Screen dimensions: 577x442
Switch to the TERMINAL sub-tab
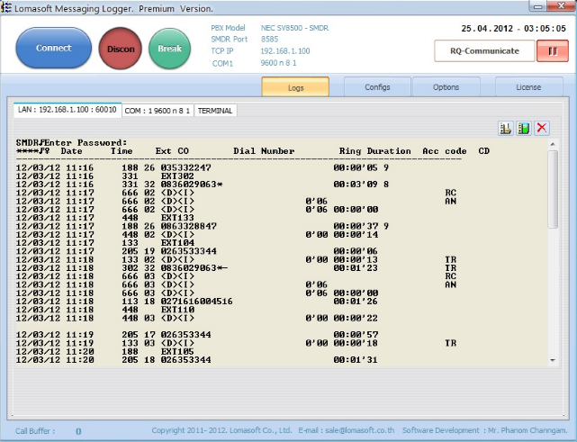[x=215, y=111]
